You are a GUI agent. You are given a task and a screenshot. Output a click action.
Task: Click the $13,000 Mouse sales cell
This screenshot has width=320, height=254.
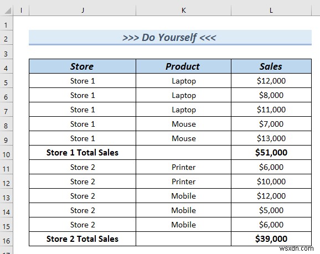271,138
